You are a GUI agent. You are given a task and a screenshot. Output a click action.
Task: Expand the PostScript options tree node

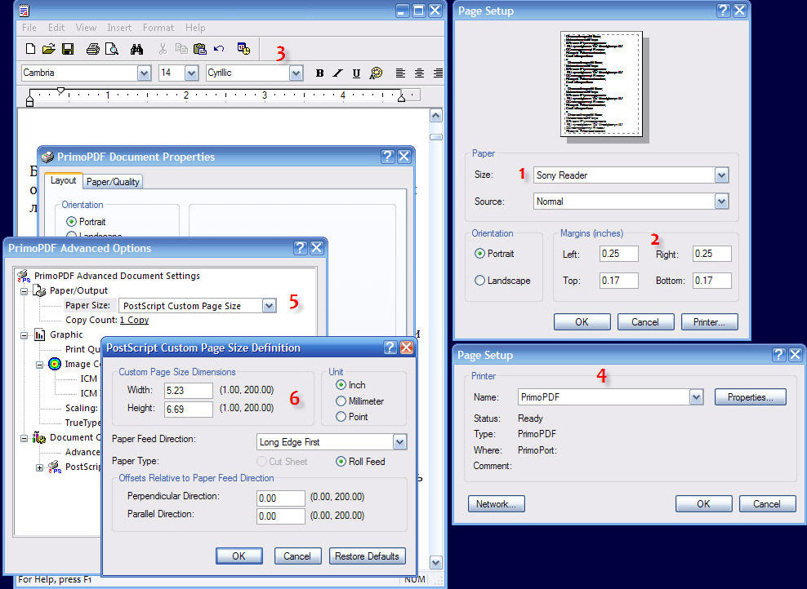39,467
